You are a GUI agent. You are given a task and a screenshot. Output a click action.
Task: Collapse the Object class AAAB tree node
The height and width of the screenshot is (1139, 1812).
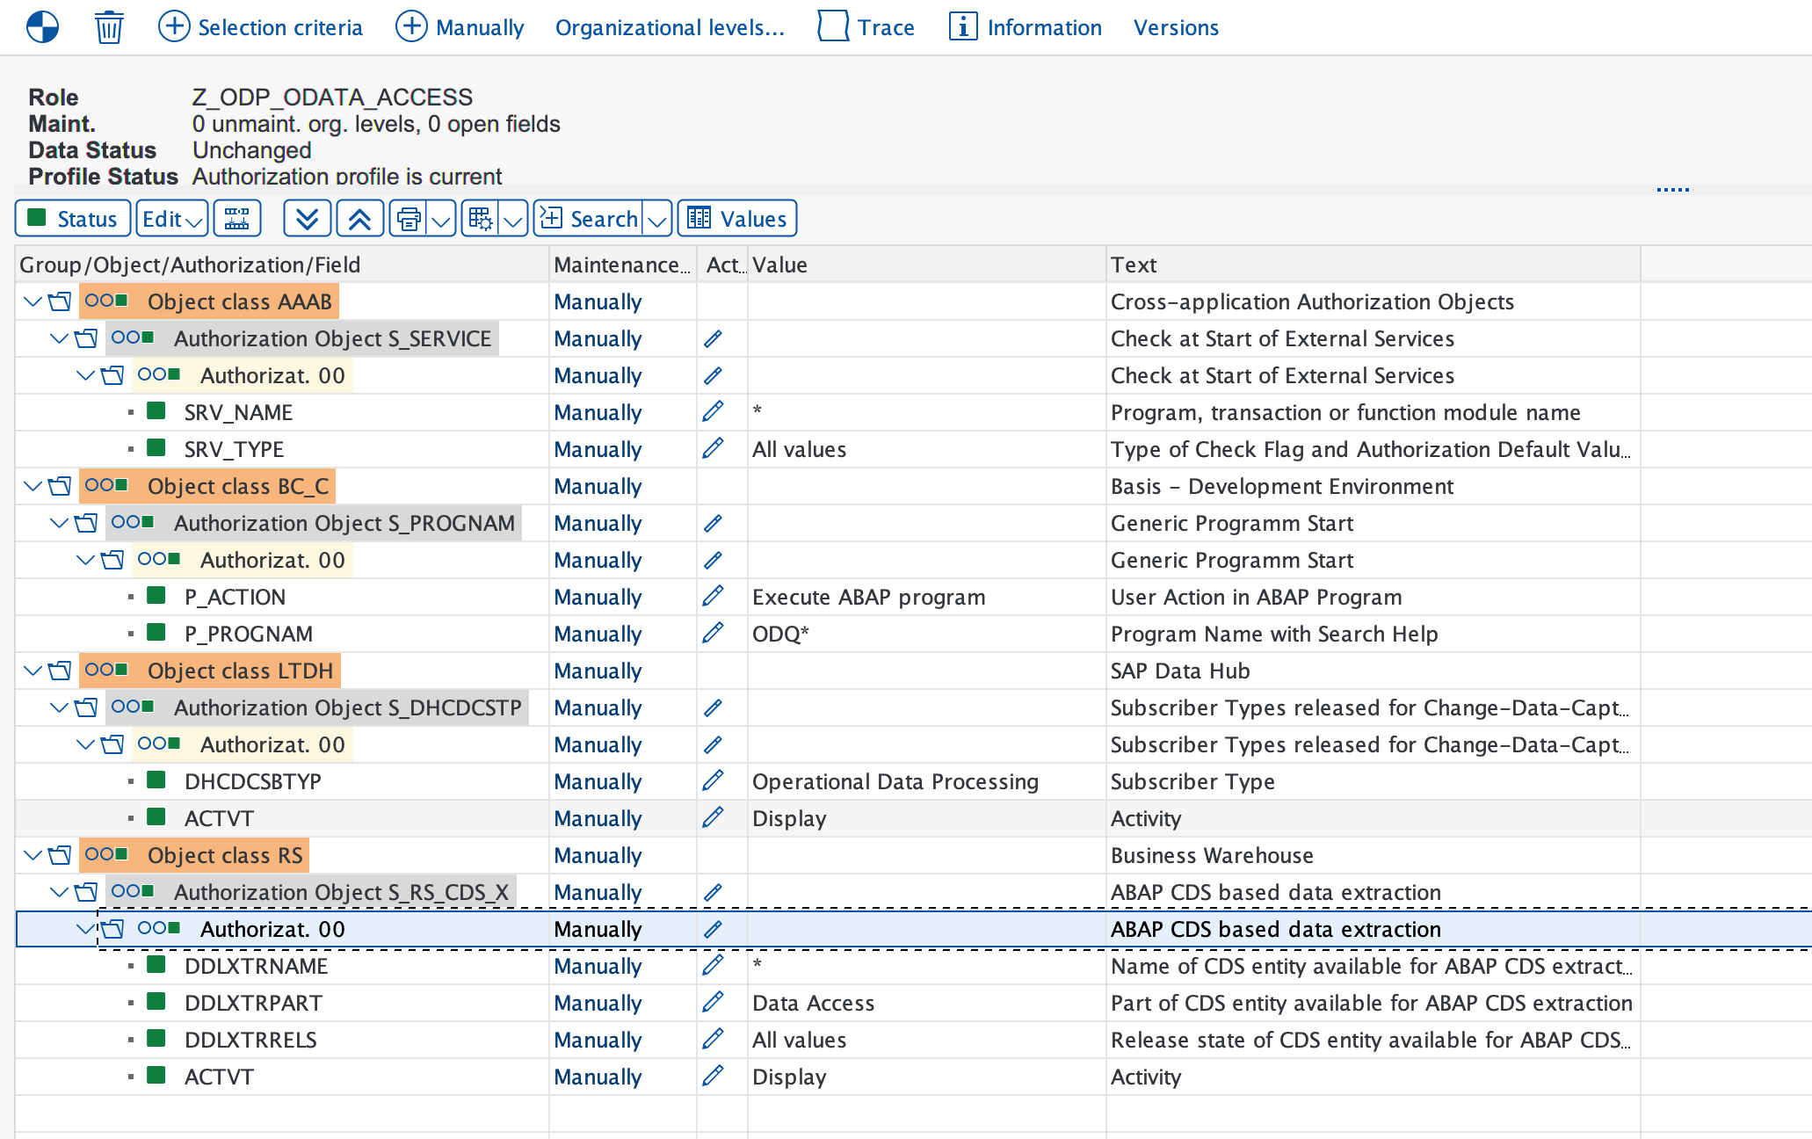(31, 301)
